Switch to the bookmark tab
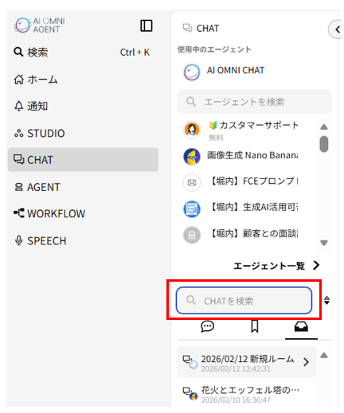The height and width of the screenshot is (413, 344). (255, 326)
